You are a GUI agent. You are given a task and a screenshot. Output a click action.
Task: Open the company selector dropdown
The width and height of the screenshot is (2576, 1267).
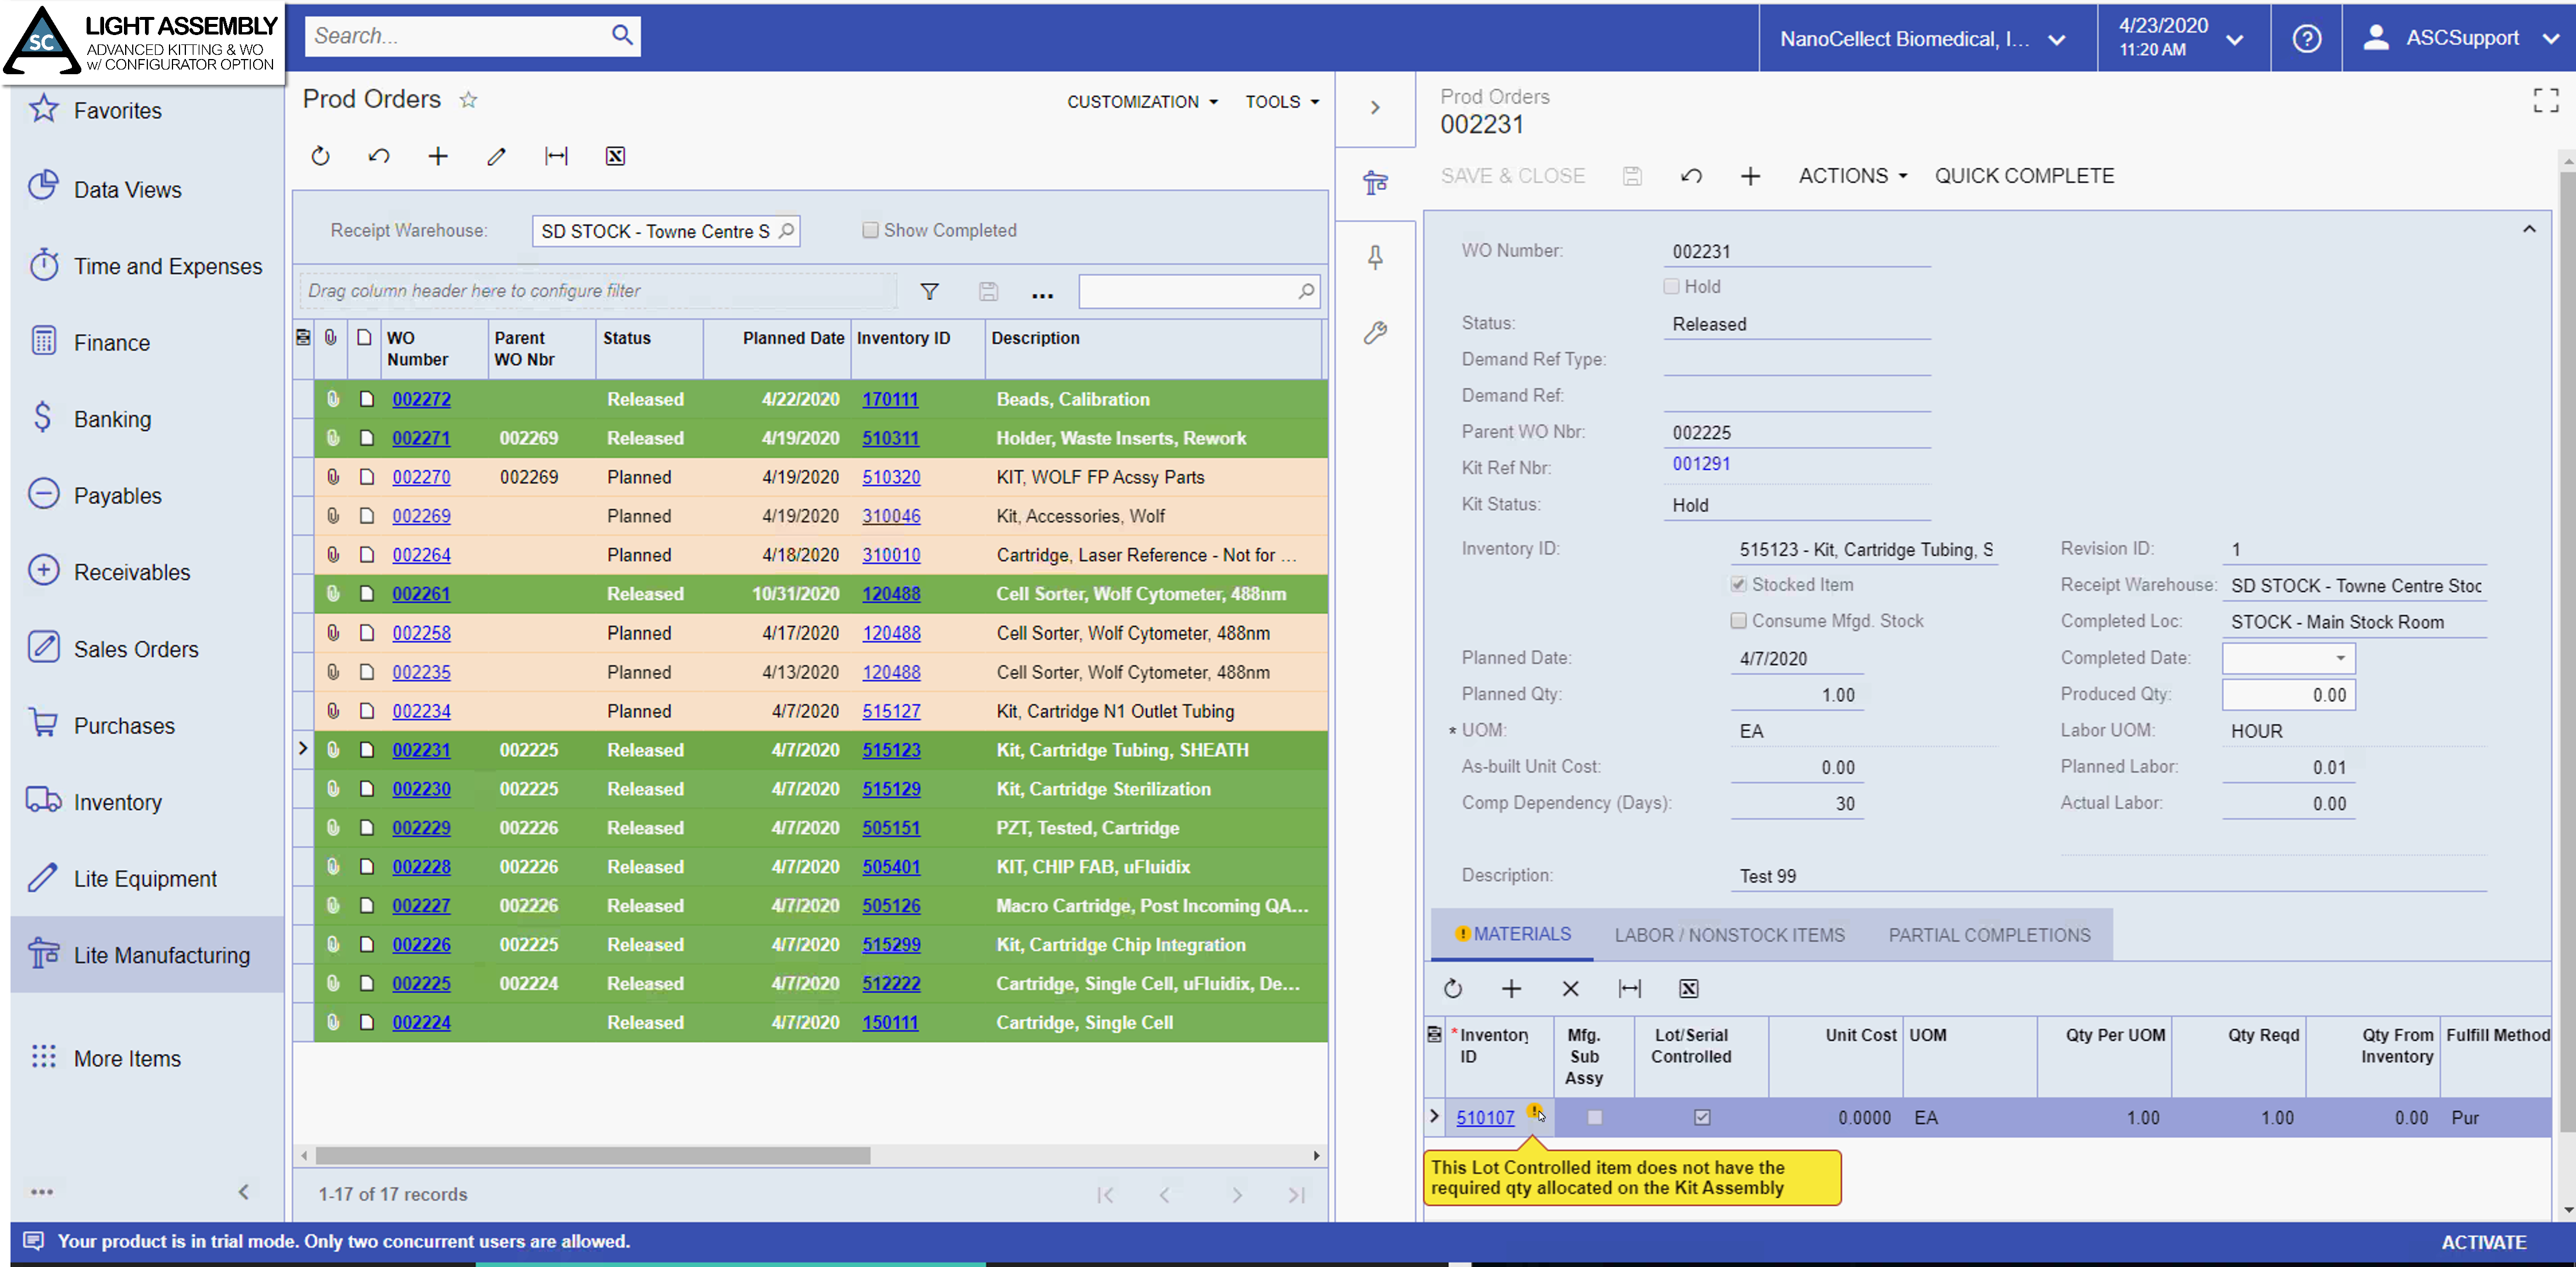point(1928,38)
